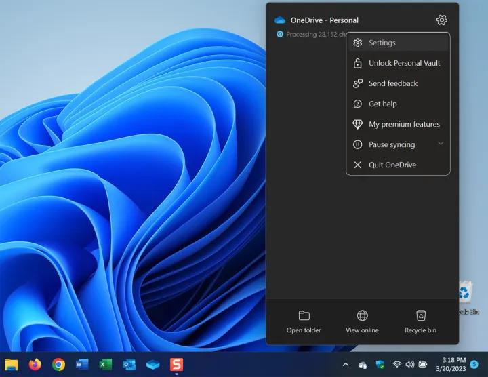Viewport: 488px width, 377px height.
Task: Open the OneDrive Recycle bin button
Action: [x=420, y=321]
